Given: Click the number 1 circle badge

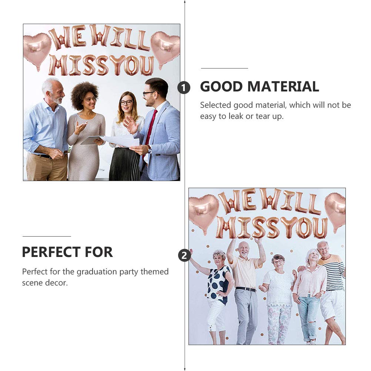Looking at the screenshot, I should [x=184, y=87].
